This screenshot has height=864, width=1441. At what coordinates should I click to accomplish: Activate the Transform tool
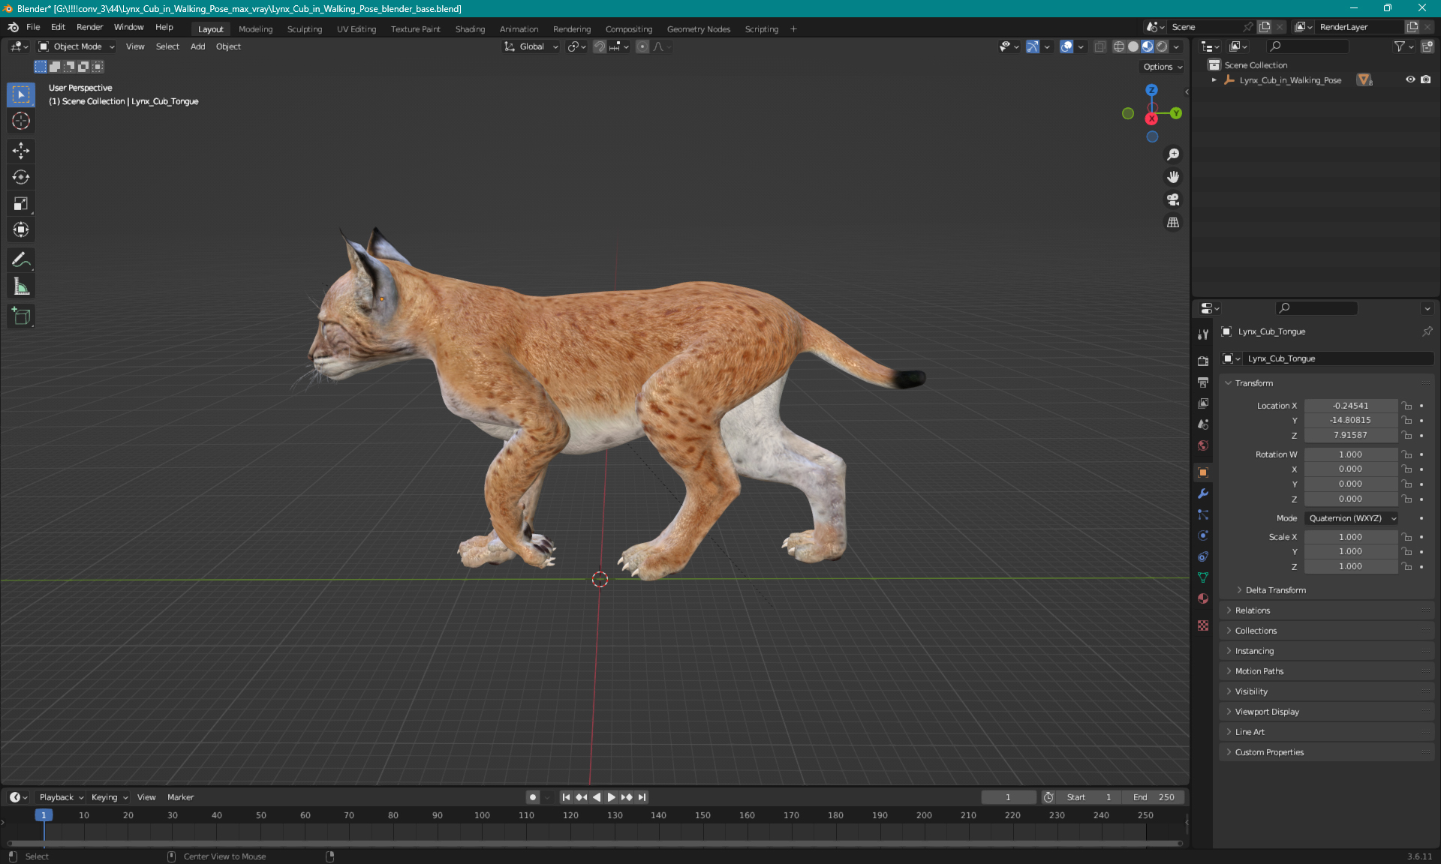coord(21,229)
